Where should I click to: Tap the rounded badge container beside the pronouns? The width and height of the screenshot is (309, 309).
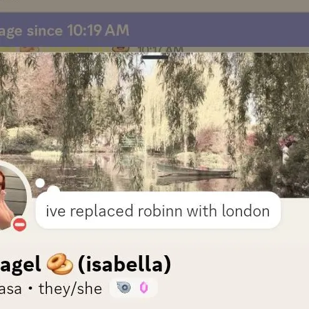coord(133,288)
